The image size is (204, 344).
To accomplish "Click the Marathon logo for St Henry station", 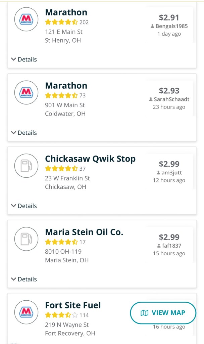I will pos(26,19).
